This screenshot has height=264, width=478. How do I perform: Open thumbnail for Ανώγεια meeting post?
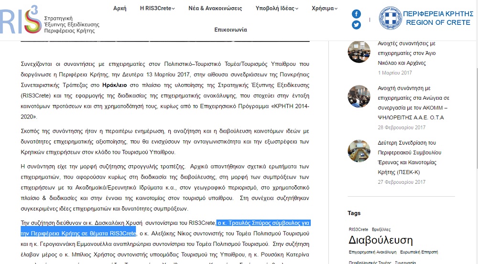point(359,97)
